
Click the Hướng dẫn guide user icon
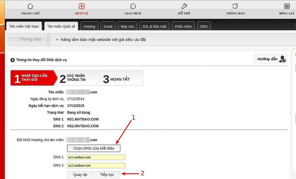[282, 59]
